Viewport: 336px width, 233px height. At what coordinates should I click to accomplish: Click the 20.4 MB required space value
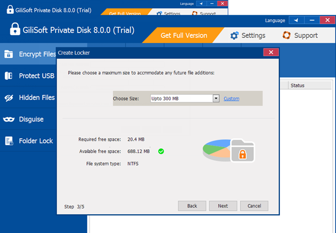[x=136, y=139]
